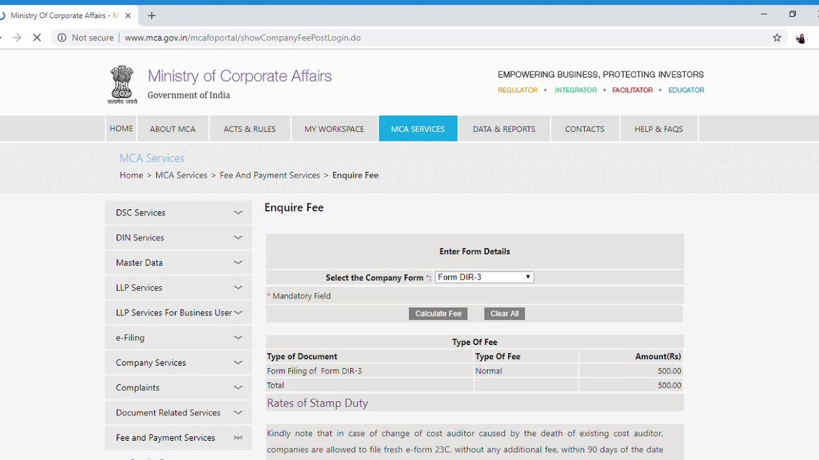Click the Rates of Stamp Duty heading

click(317, 403)
